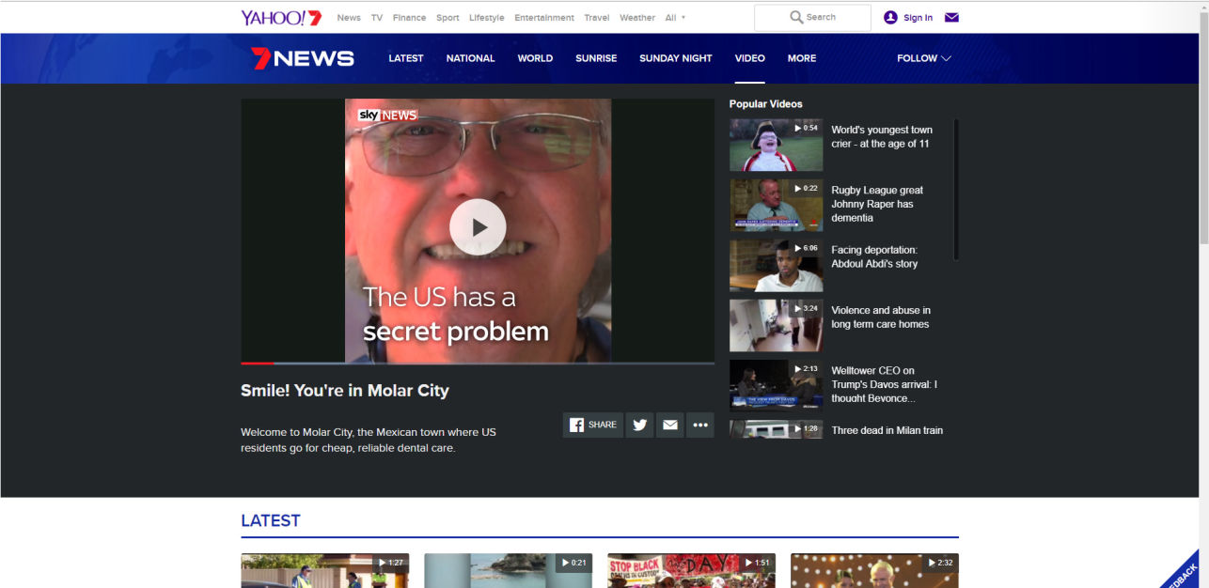The width and height of the screenshot is (1209, 588).
Task: Go to Yahoo Sport link
Action: pyautogui.click(x=447, y=17)
